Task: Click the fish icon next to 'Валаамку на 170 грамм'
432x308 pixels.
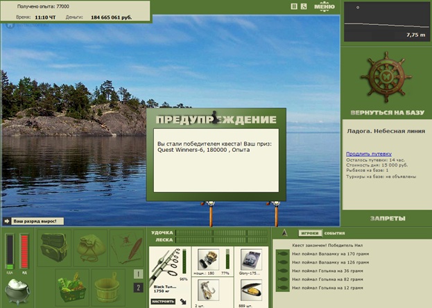Action: click(282, 254)
